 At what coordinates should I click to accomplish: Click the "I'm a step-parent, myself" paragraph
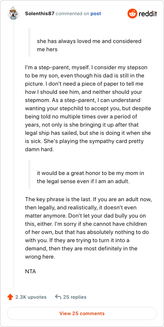[88, 109]
